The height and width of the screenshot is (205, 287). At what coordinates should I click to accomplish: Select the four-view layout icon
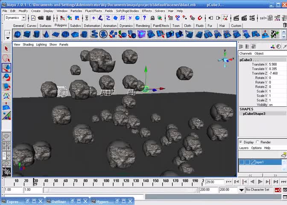pos(6,146)
